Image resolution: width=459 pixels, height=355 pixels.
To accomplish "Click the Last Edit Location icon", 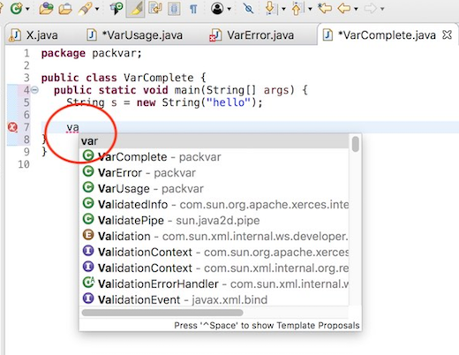I will (325, 8).
